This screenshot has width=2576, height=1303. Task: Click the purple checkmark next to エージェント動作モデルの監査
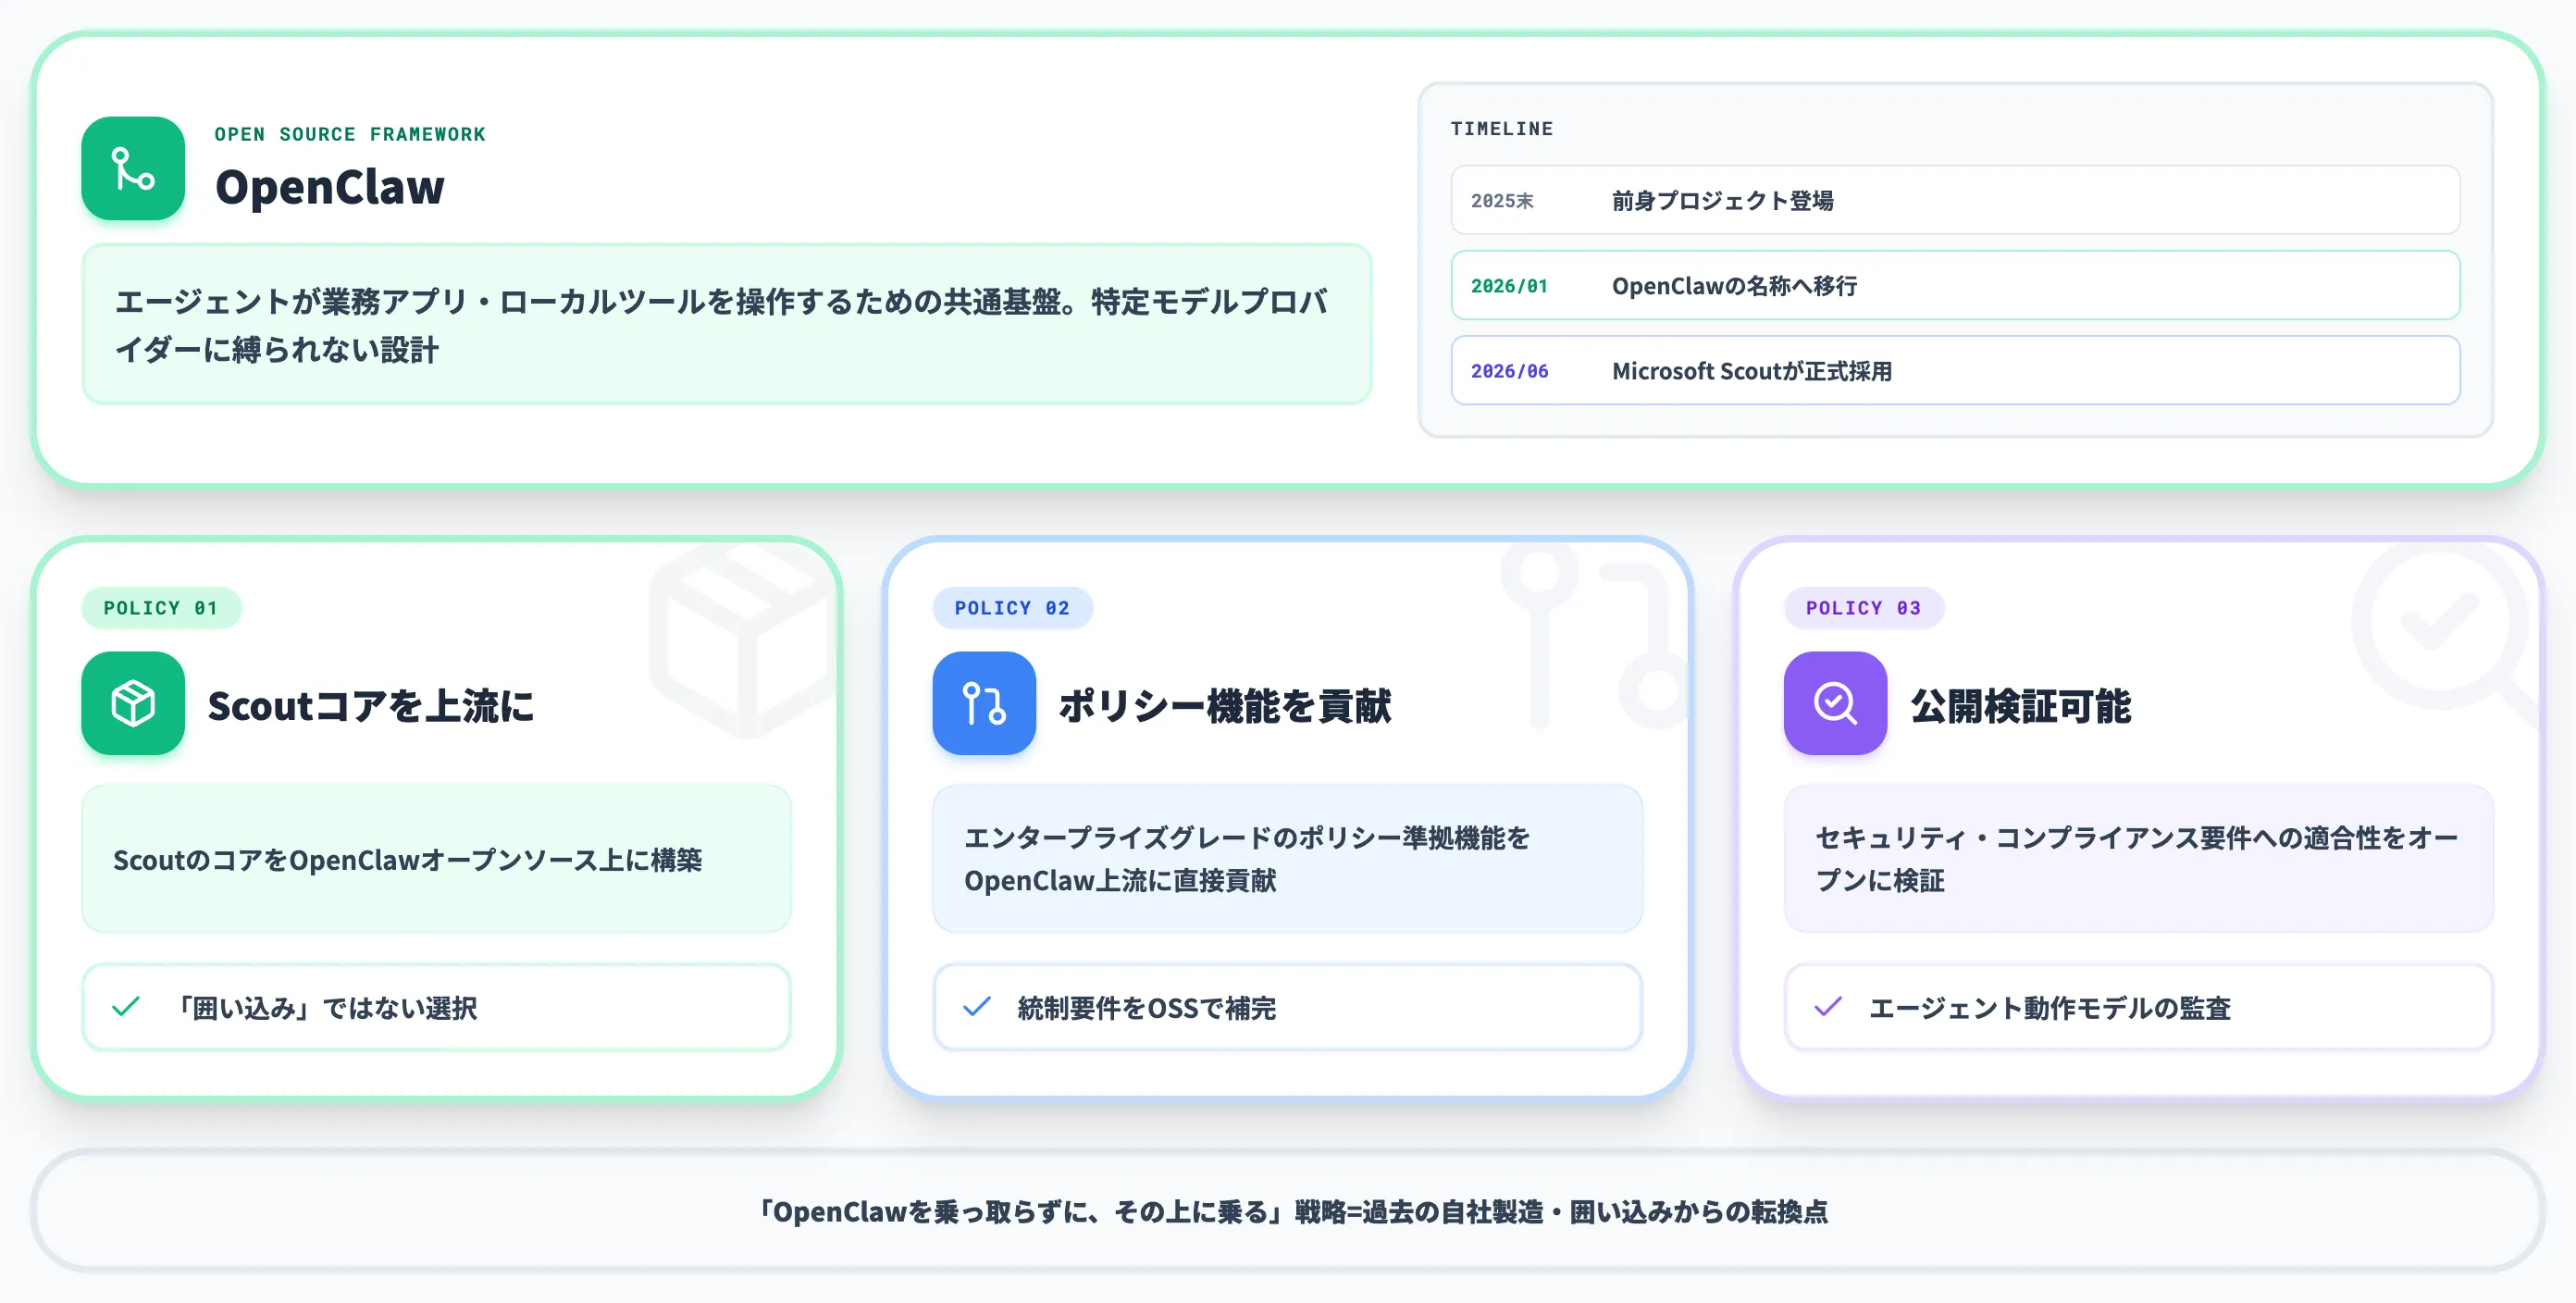tap(1828, 1006)
